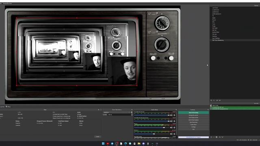This screenshot has height=146, width=260.
Task: Click the webcam image in the preview
Action: pos(122,71)
